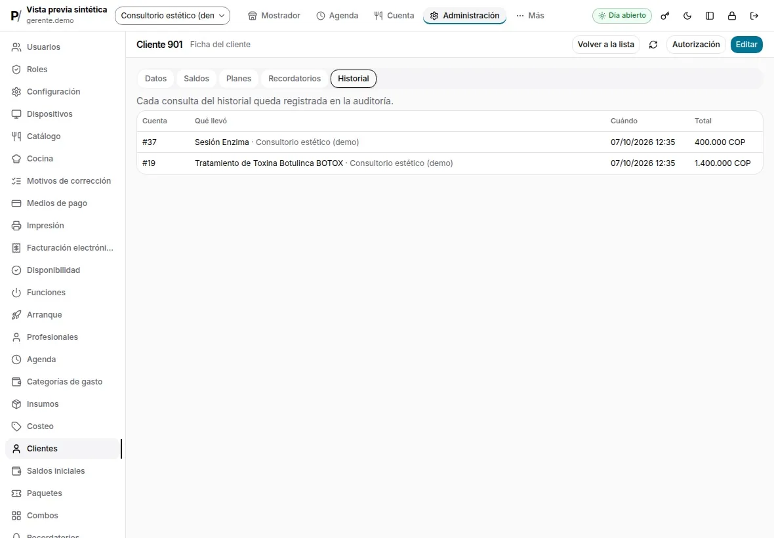Open Combos grid icon in sidebar
Viewport: 774px width, 538px height.
tap(16, 516)
